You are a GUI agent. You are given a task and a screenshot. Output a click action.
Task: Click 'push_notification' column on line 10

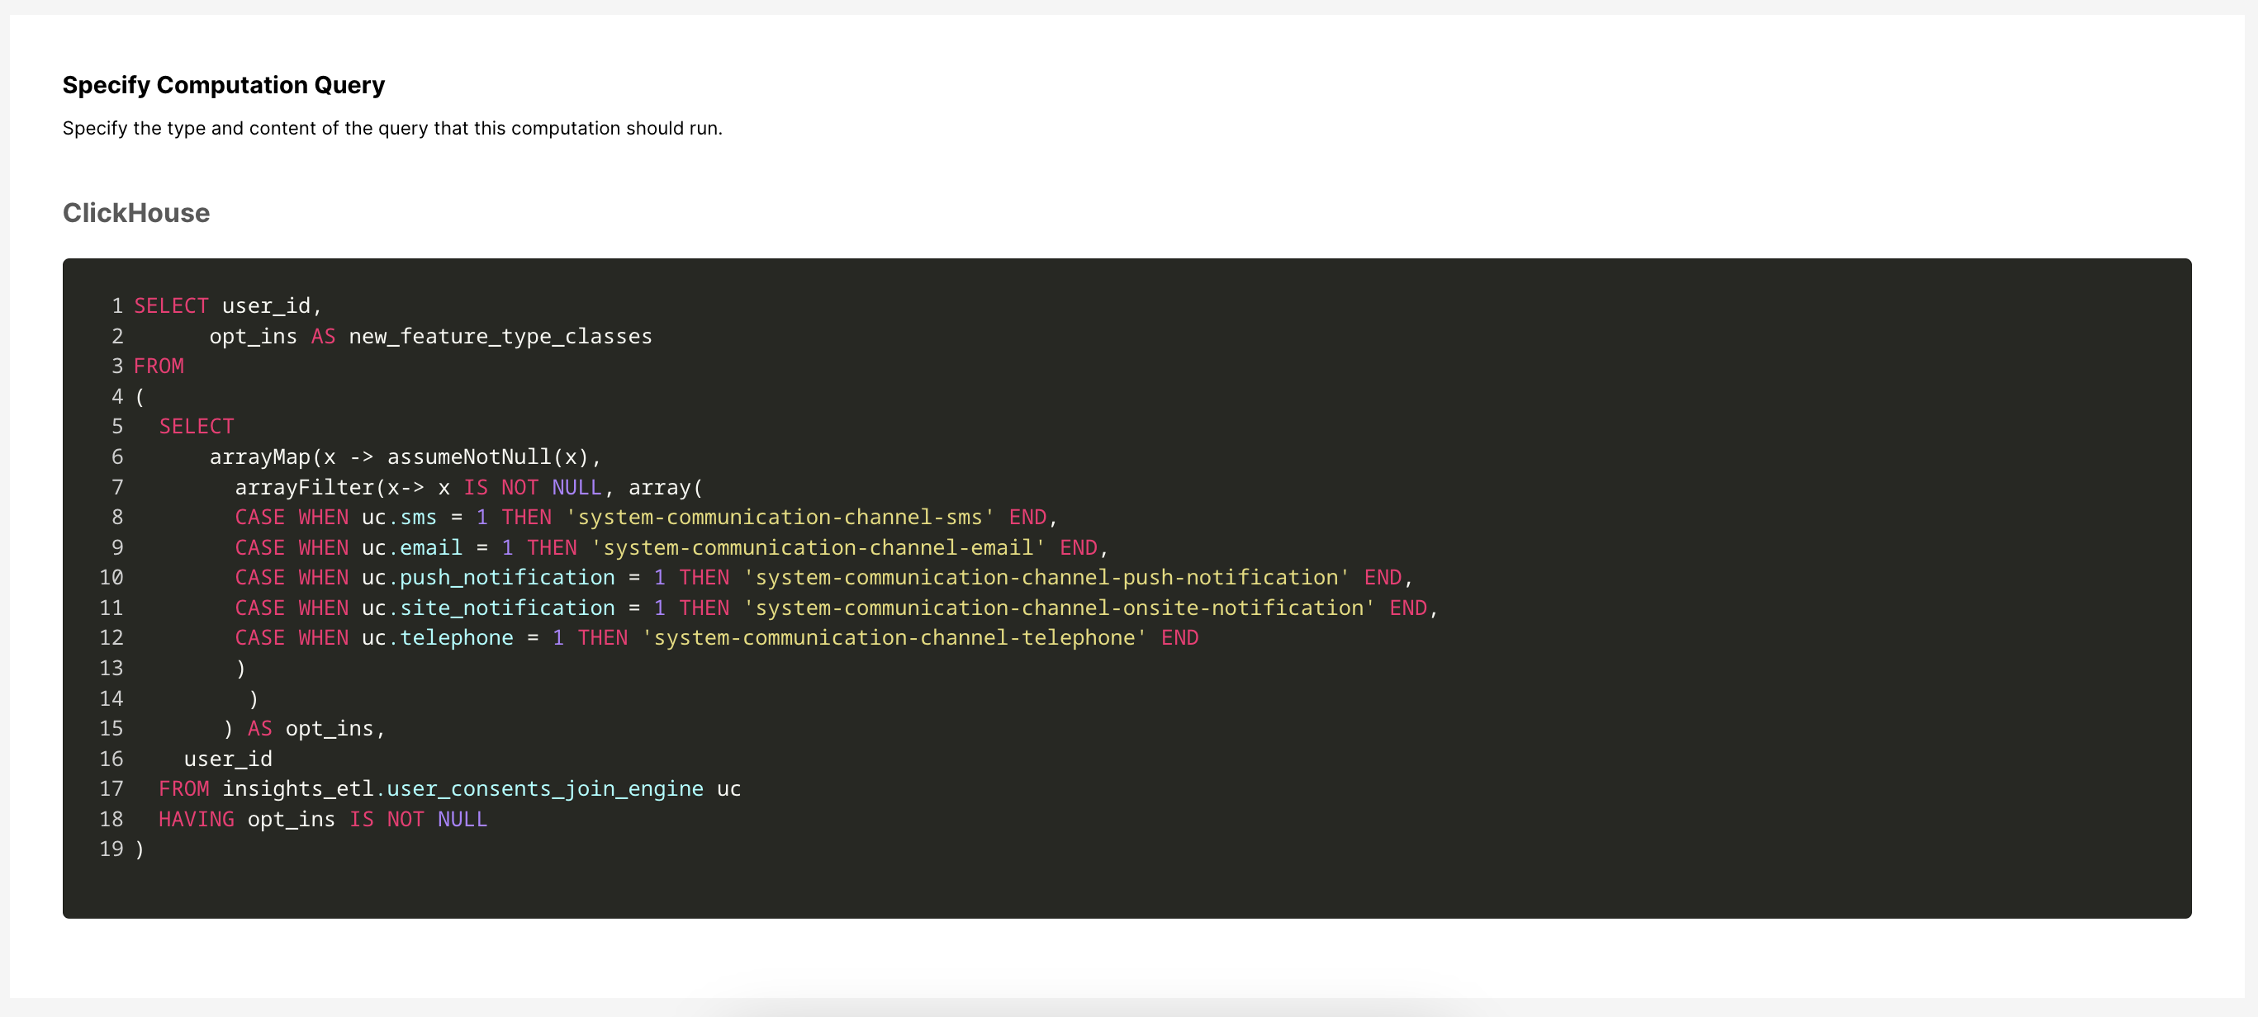[x=506, y=578]
